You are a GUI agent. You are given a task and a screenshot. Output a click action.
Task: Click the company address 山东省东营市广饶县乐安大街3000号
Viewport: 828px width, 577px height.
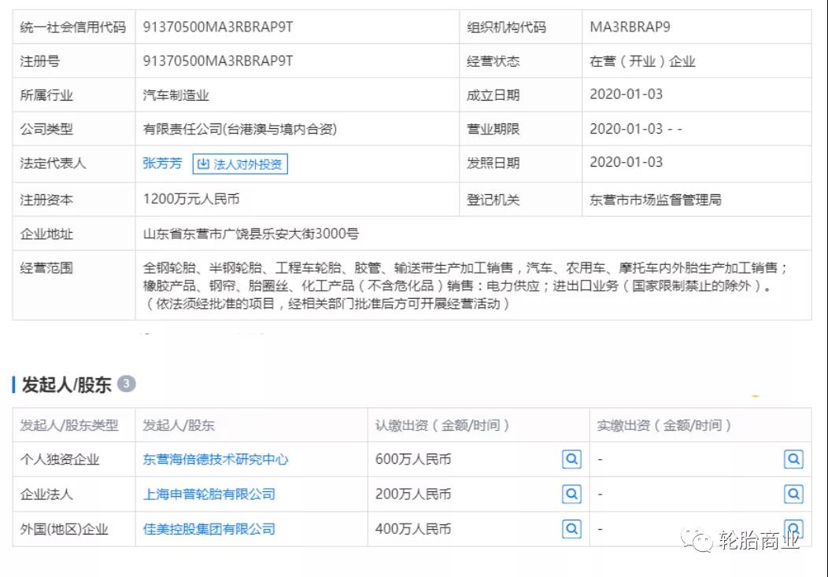coord(250,234)
